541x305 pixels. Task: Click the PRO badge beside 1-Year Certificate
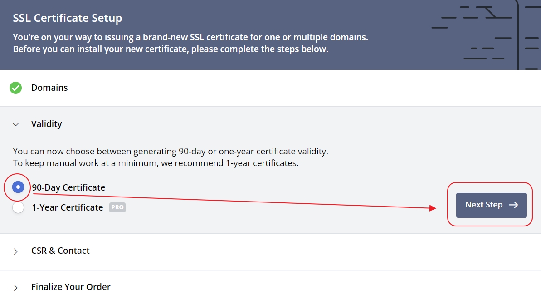pyautogui.click(x=117, y=207)
